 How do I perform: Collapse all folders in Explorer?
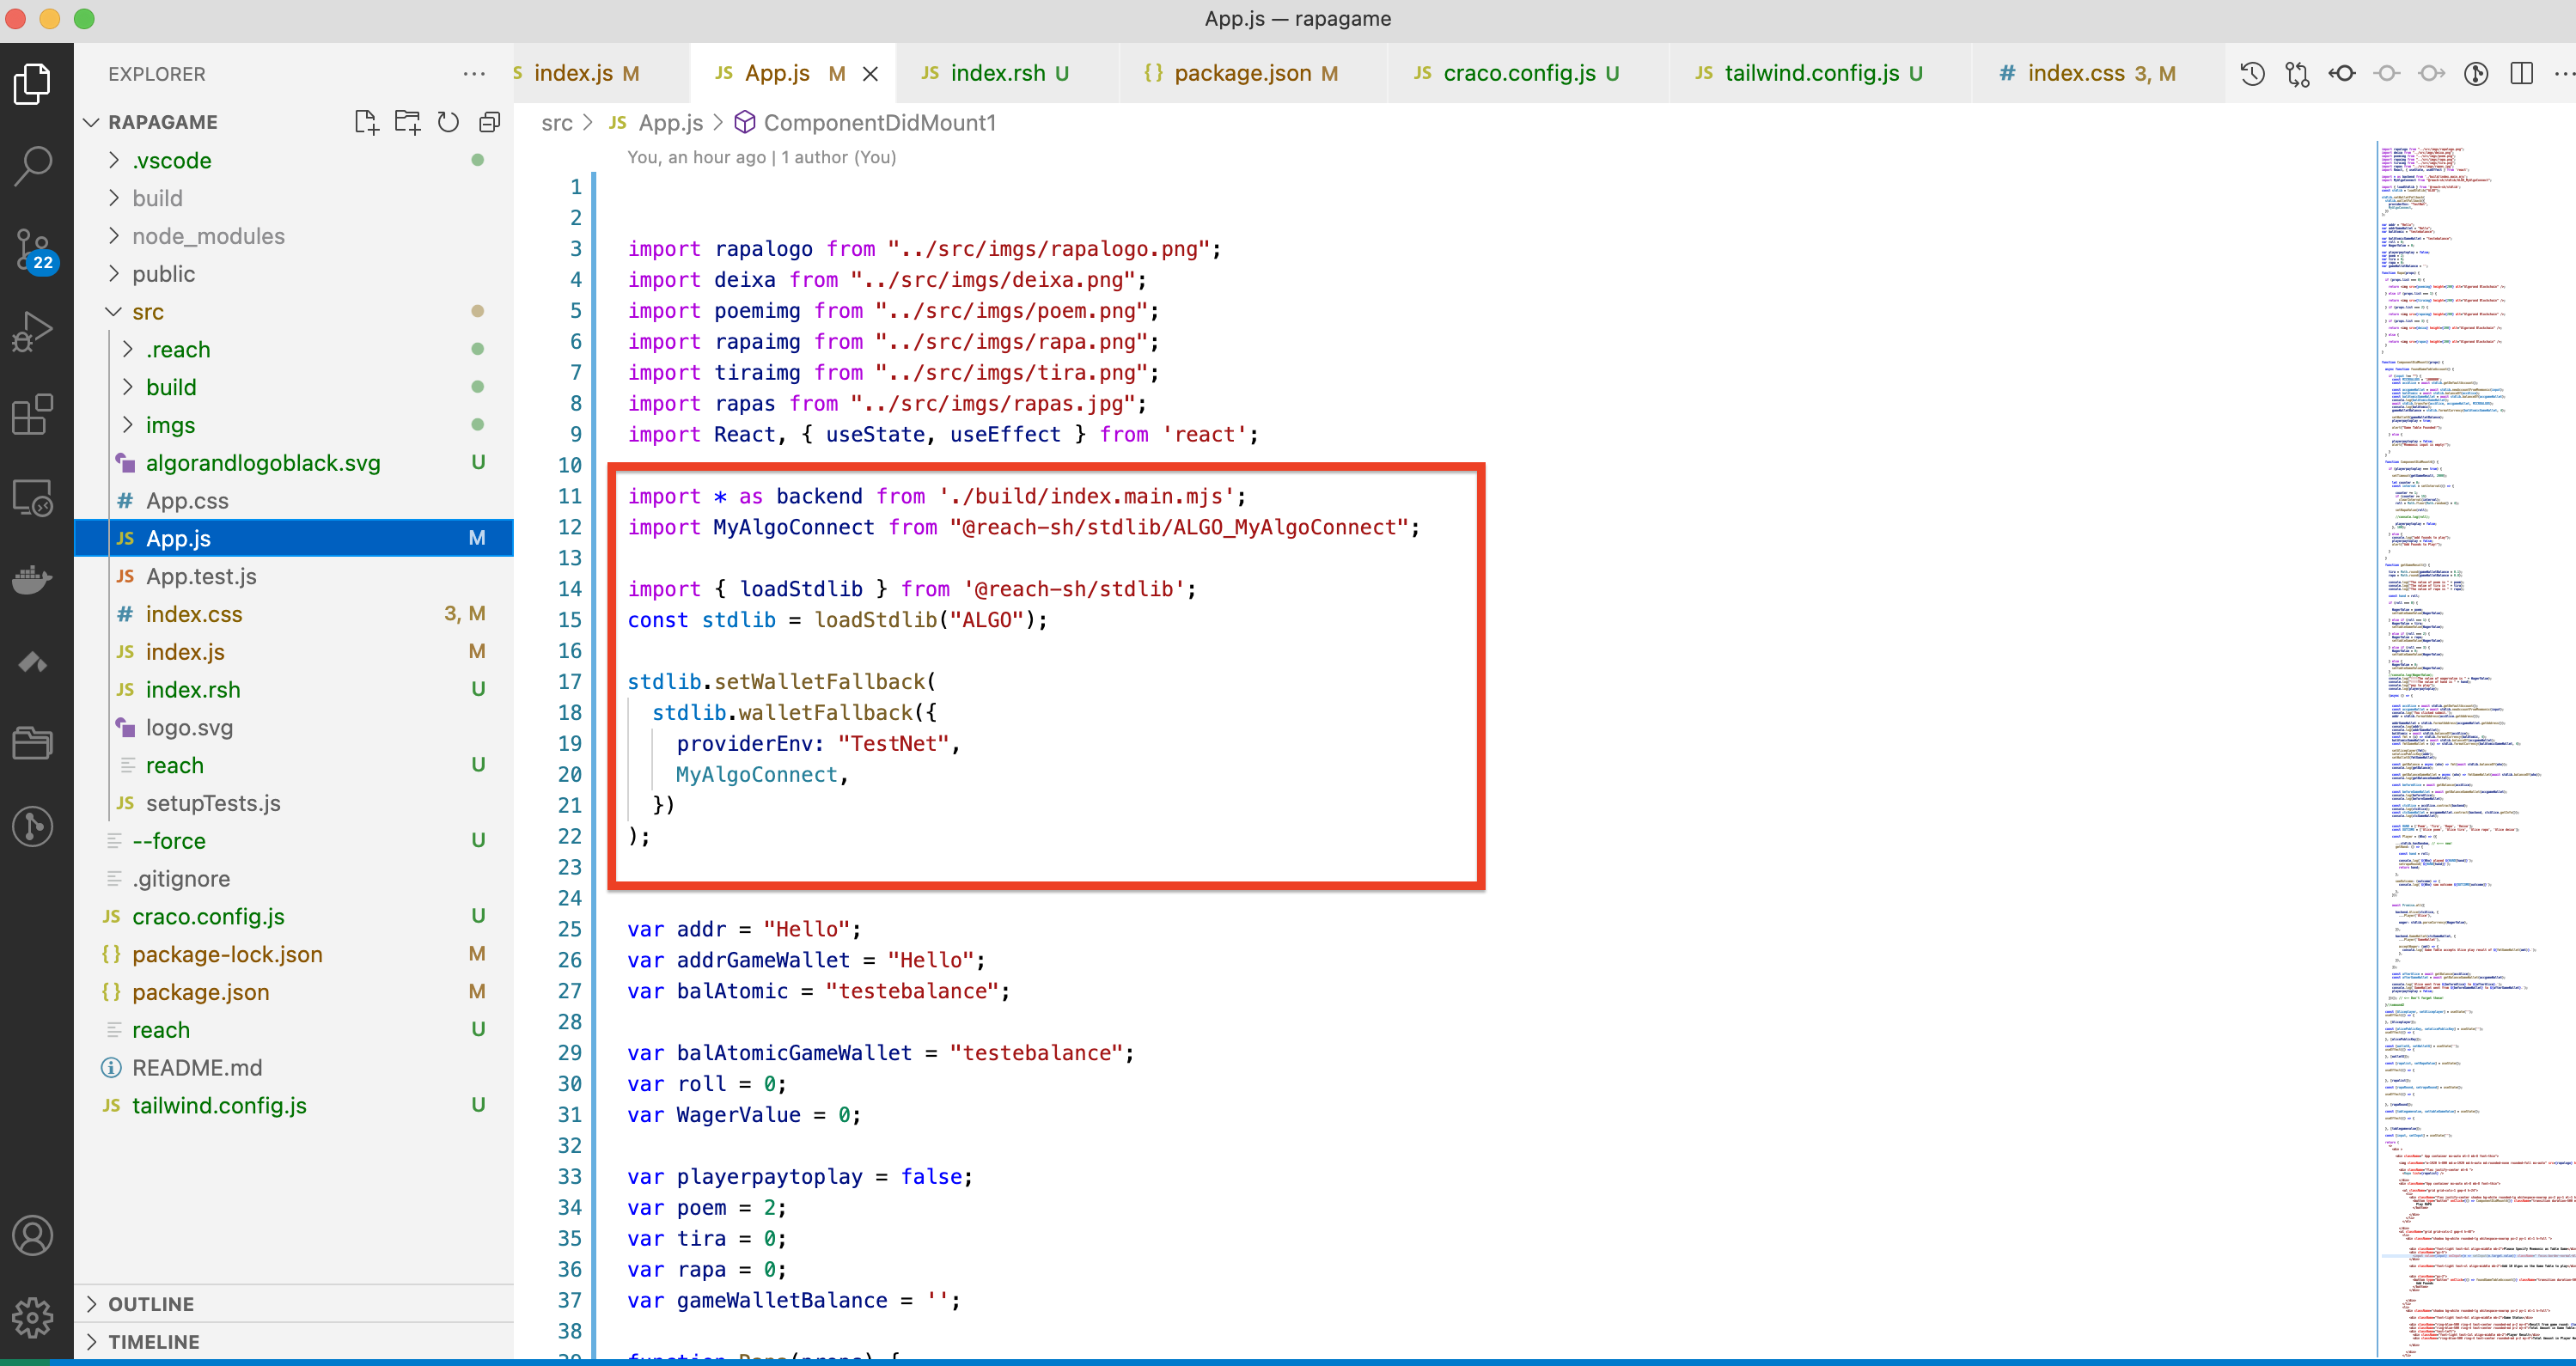489,121
